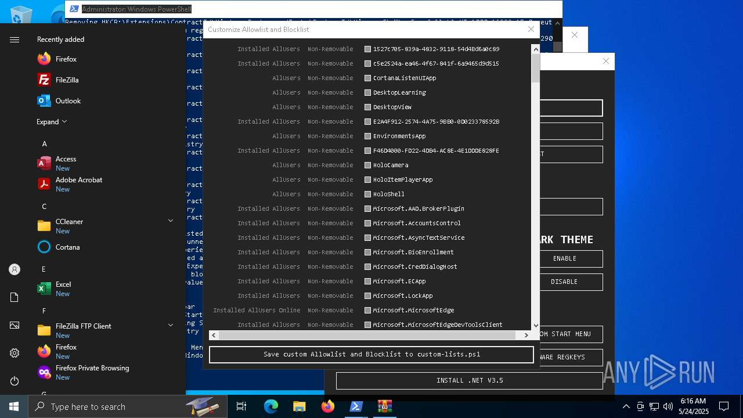This screenshot has height=418, width=743.
Task: Click the INSTALL .NET V3.5 button
Action: pos(470,381)
